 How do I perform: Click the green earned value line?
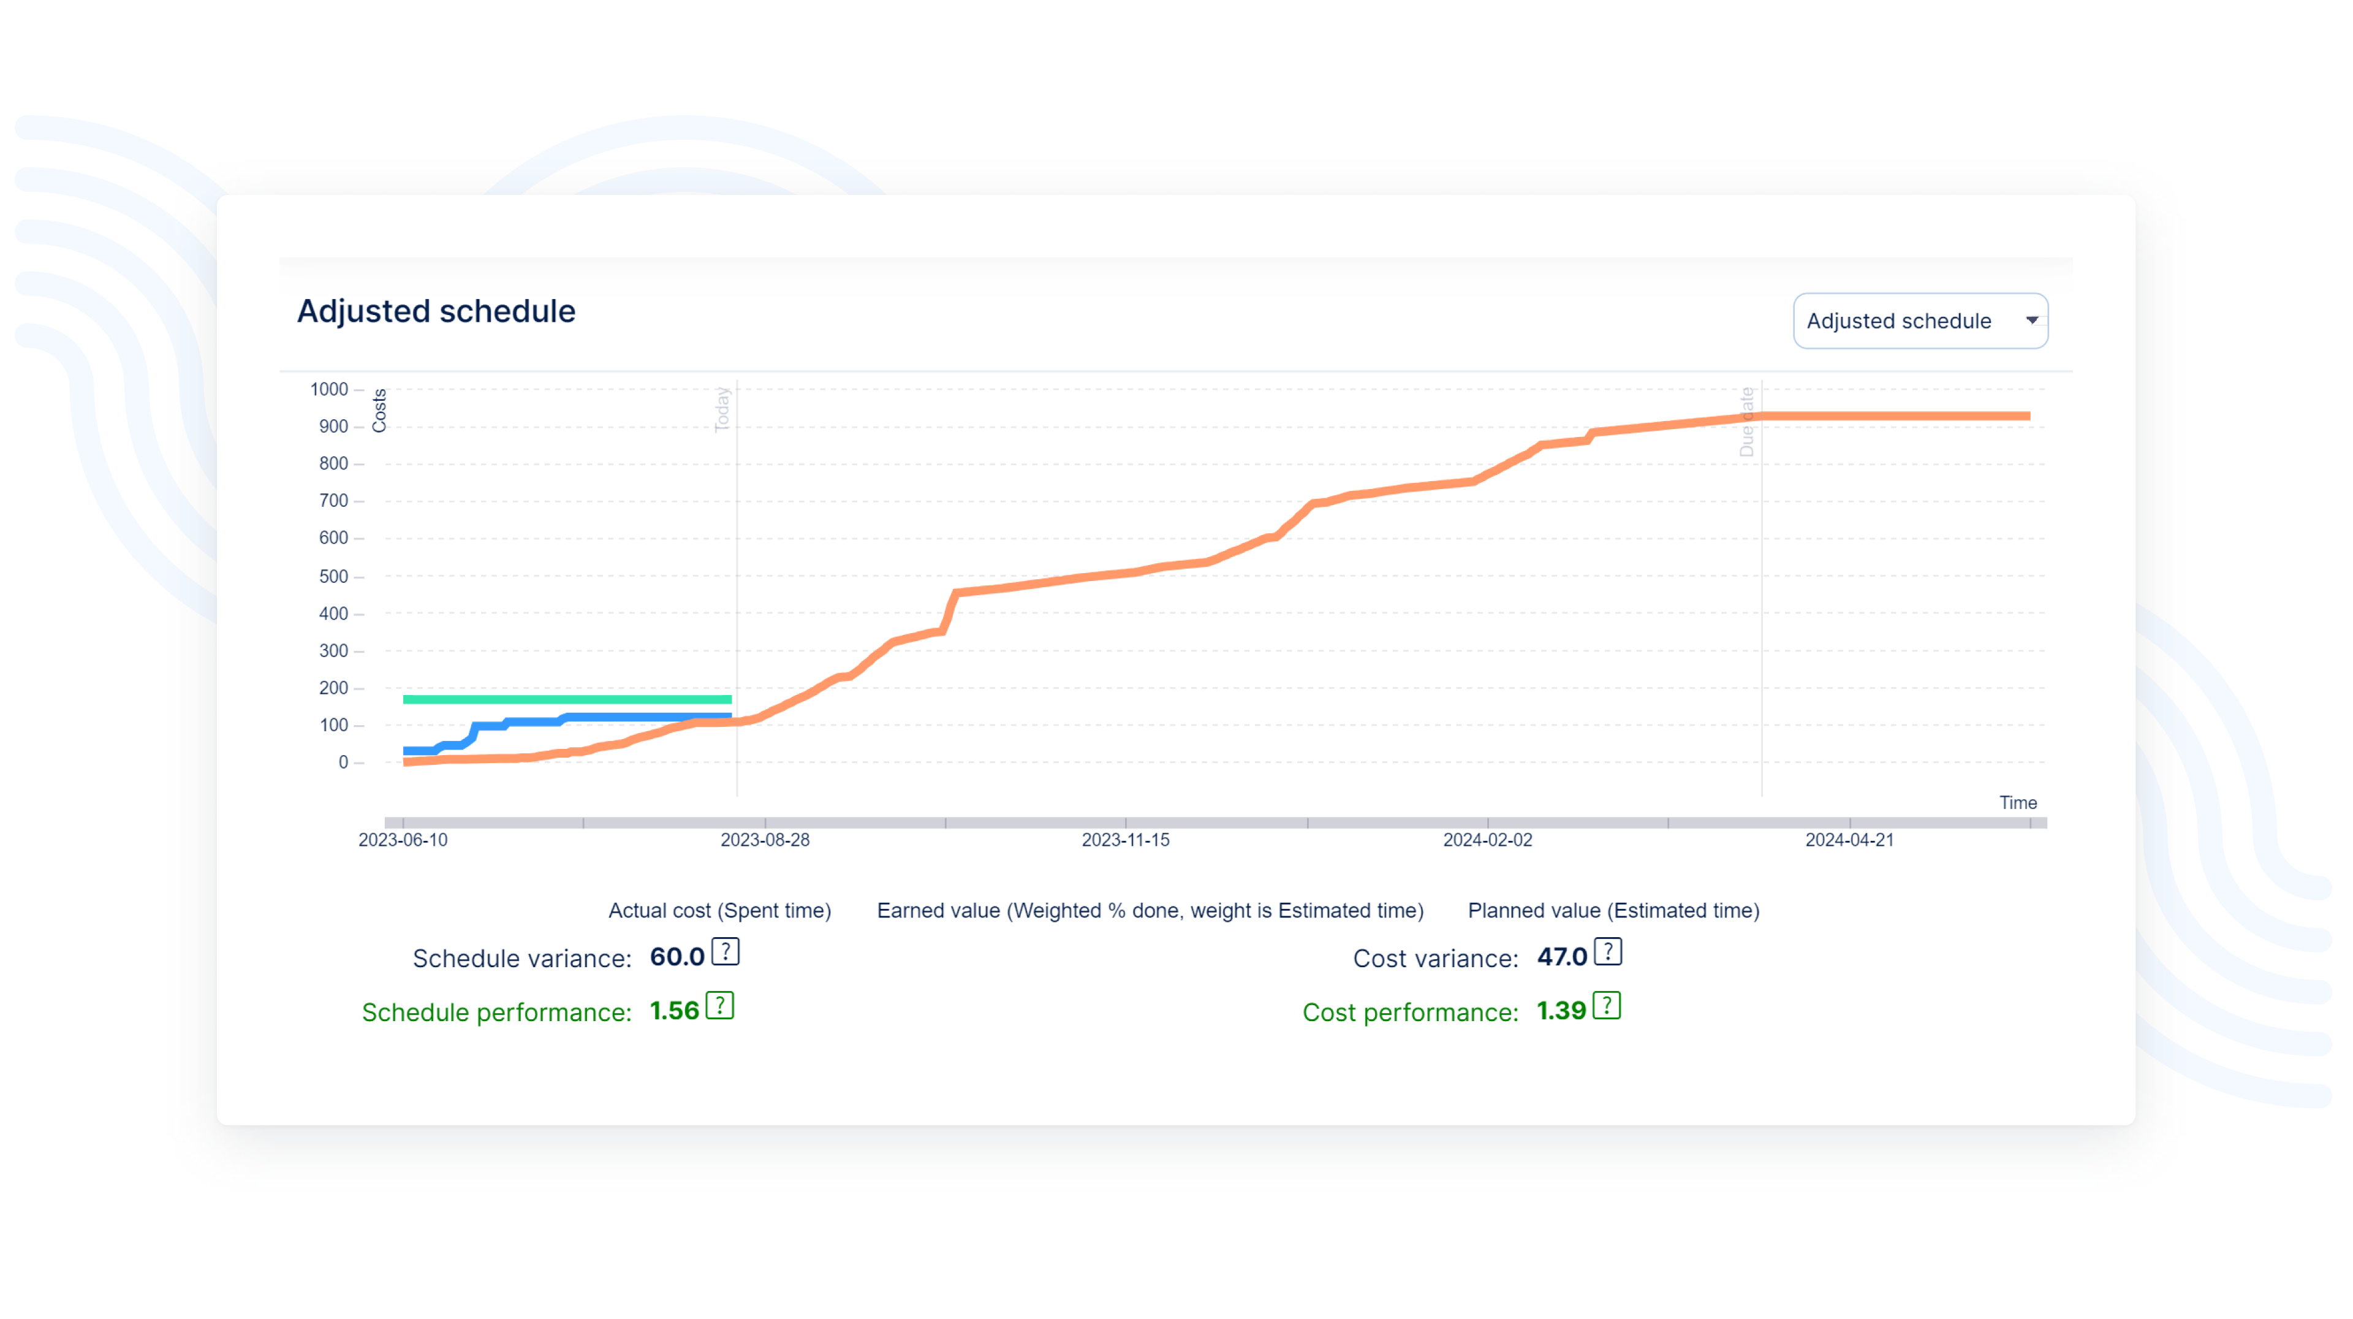(566, 700)
